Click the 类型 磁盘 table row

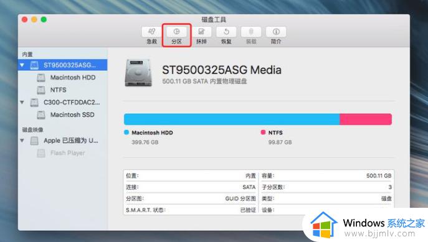pos(326,198)
